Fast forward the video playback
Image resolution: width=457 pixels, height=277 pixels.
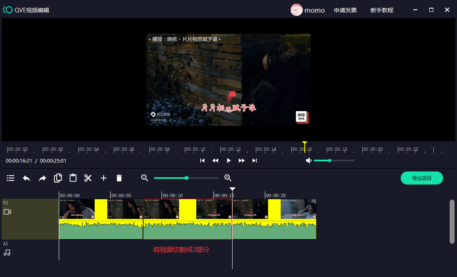(x=242, y=160)
